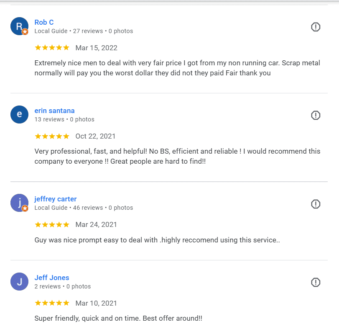Click jeffrey carter's profile avatar
The height and width of the screenshot is (332, 339).
pos(19,203)
